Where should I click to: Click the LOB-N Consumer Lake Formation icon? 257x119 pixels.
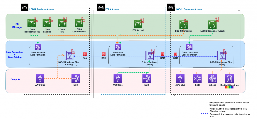coord(189,47)
